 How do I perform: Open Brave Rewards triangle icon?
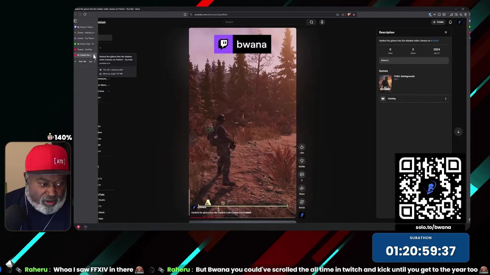click(x=354, y=15)
